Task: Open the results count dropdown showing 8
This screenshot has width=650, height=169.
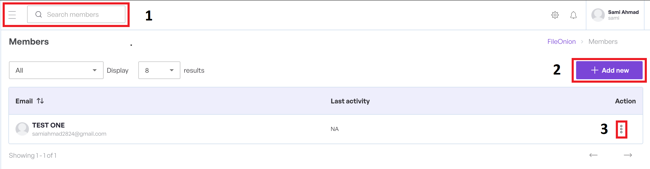Action: pyautogui.click(x=159, y=70)
